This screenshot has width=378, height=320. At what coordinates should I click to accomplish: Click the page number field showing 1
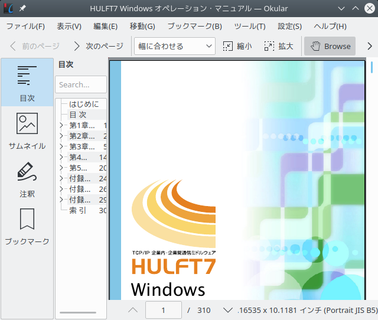[164, 310]
